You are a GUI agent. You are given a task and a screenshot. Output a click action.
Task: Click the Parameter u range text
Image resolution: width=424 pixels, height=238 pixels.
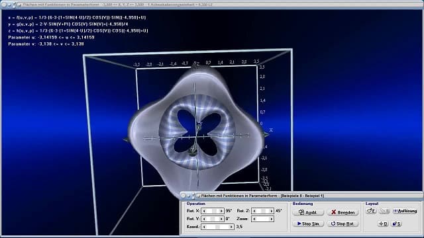[x=52, y=37]
